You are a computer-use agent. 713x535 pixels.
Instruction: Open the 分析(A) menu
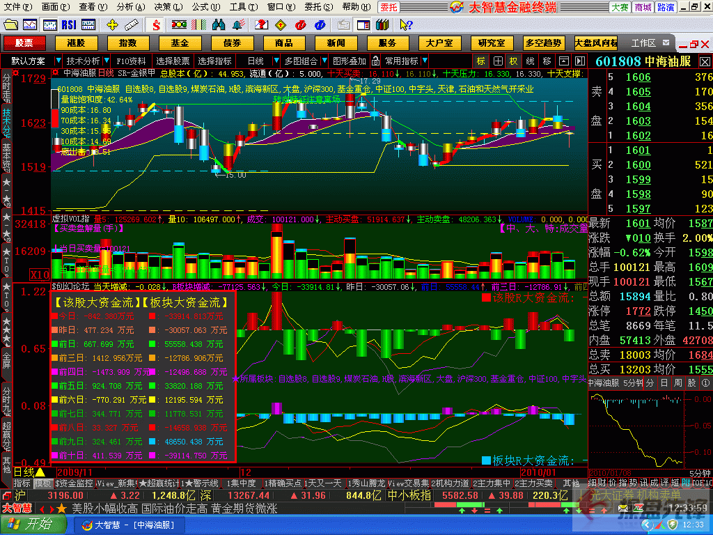[x=130, y=7]
